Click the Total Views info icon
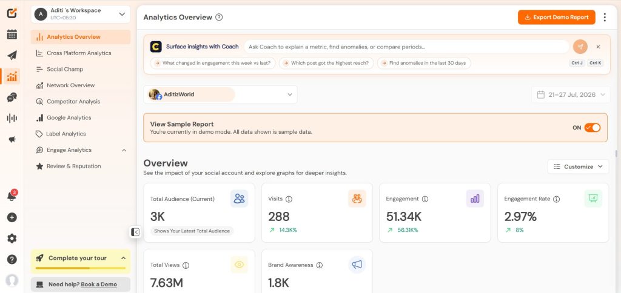The image size is (621, 293). tap(186, 265)
